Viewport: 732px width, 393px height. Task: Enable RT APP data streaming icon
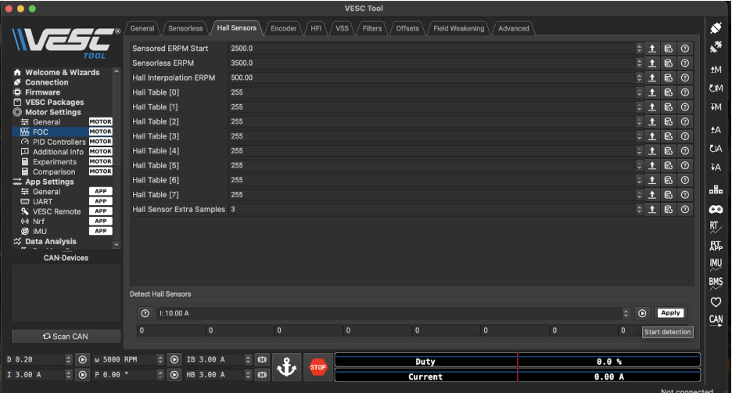pyautogui.click(x=716, y=246)
